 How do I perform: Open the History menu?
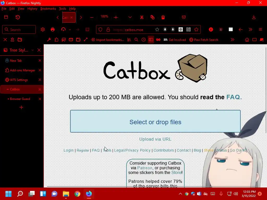coord(32,9)
